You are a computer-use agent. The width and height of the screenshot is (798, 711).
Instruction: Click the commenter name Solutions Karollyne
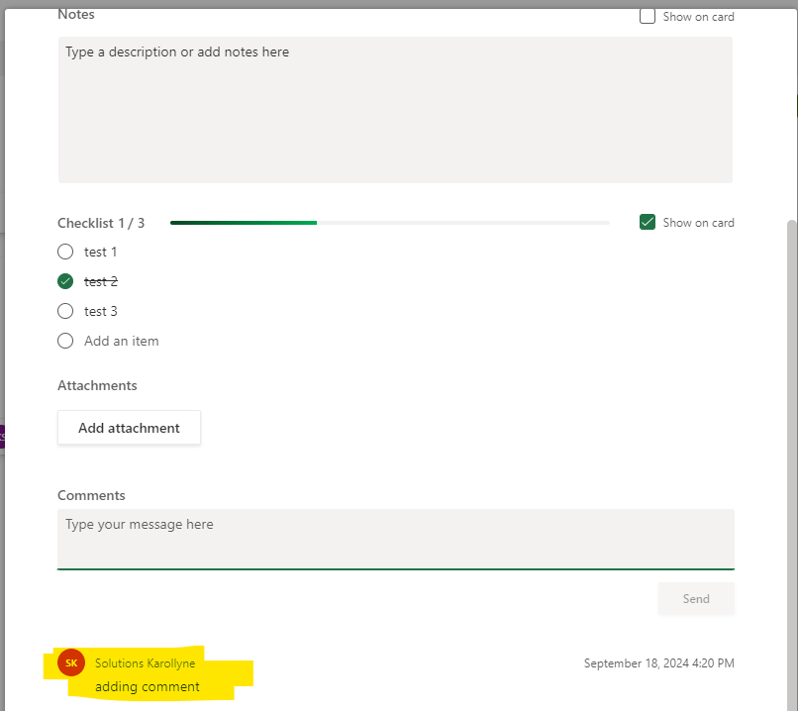coord(145,663)
